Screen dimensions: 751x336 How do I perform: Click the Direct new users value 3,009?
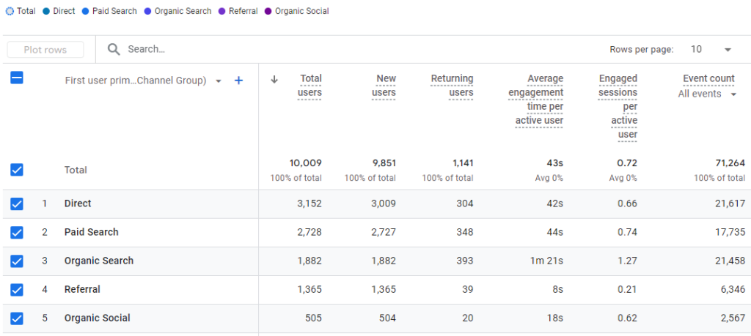click(x=384, y=204)
